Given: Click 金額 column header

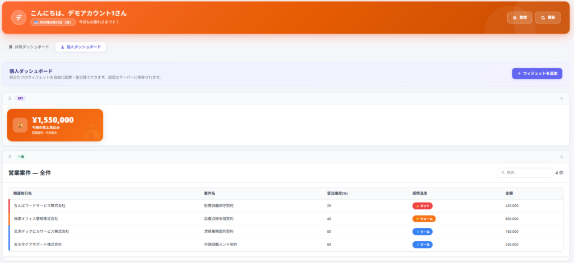Looking at the screenshot, I should click(x=509, y=193).
